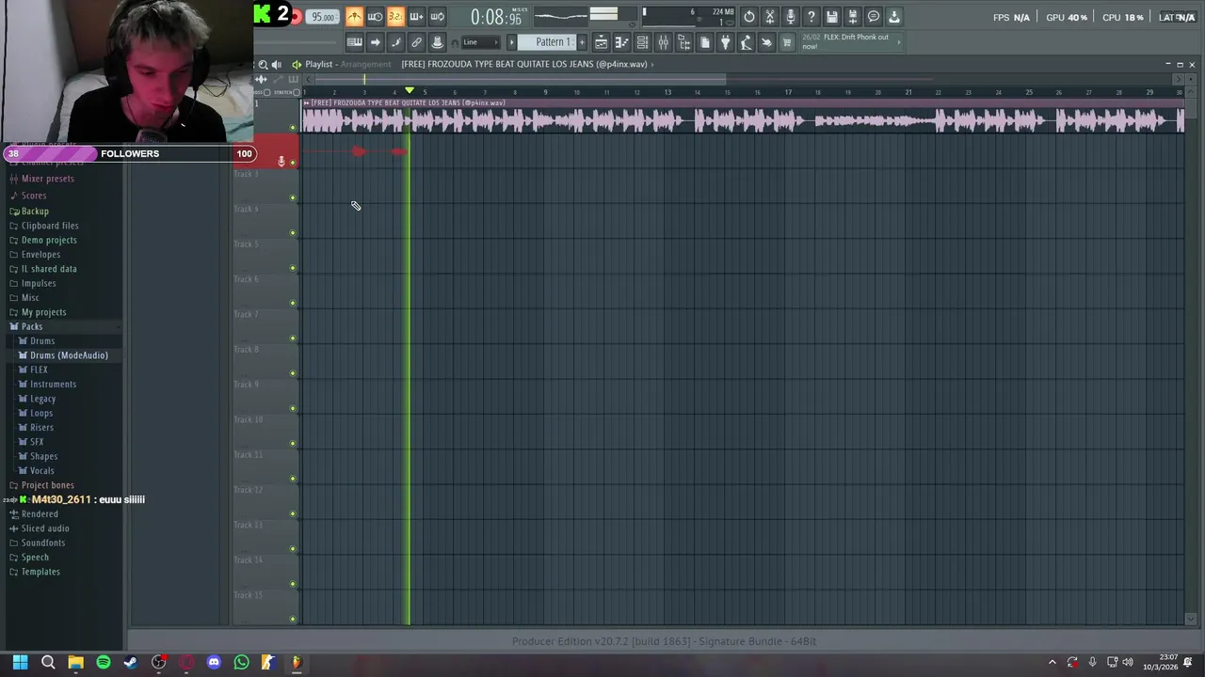1205x677 pixels.
Task: Open the Mixer view icon
Action: click(663, 42)
